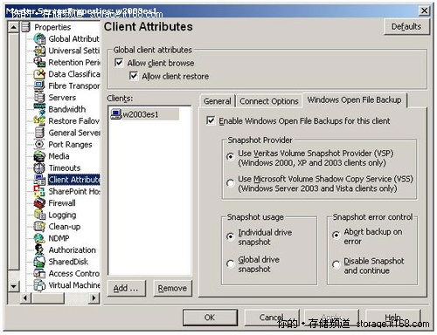Click the Retention Periods icon

[x=39, y=62]
